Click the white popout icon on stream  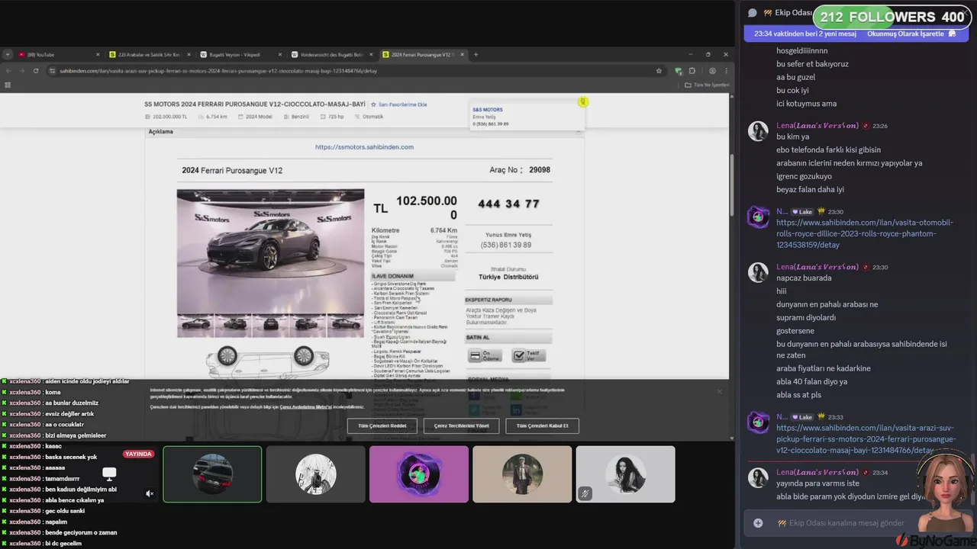(109, 474)
